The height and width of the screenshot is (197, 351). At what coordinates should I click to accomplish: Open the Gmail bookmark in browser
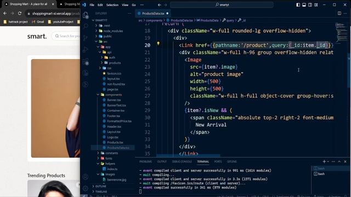(x=38, y=22)
